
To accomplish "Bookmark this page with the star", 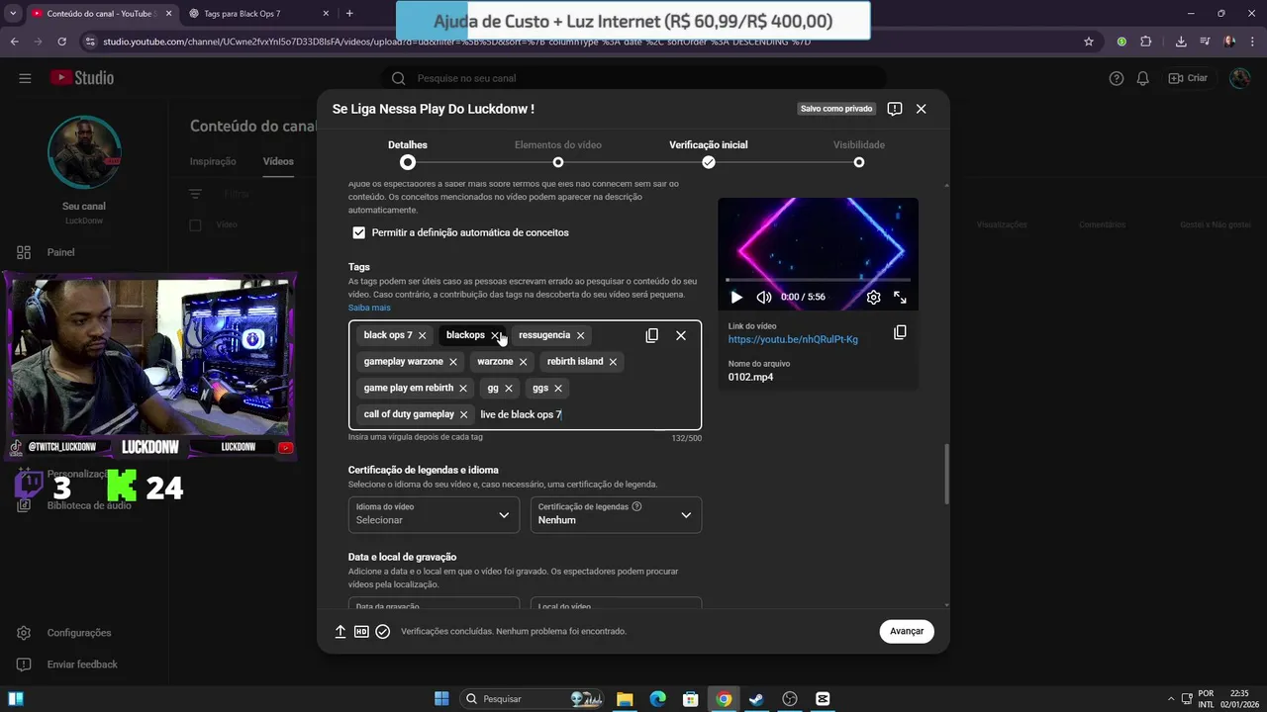I will pyautogui.click(x=1089, y=42).
